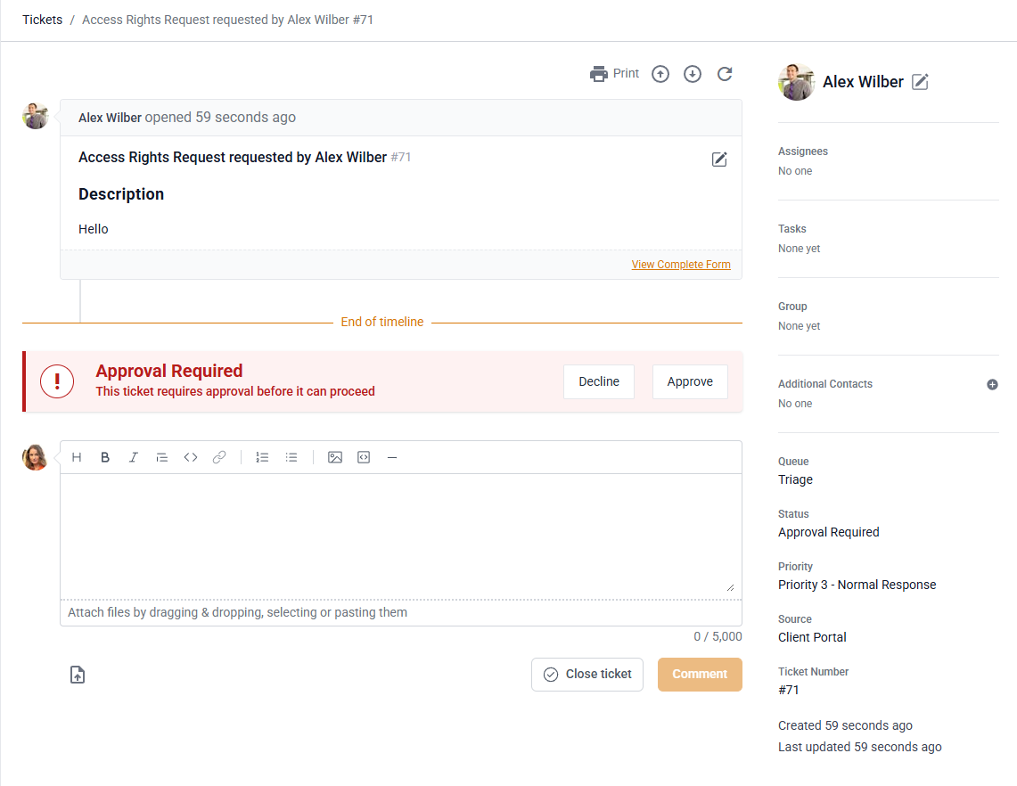The height and width of the screenshot is (786, 1017).
Task: Add an additional contact with plus icon
Action: pyautogui.click(x=992, y=384)
